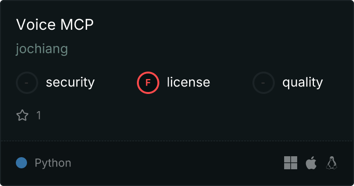Click the blue Python language dot
354x186 pixels.
(21, 163)
